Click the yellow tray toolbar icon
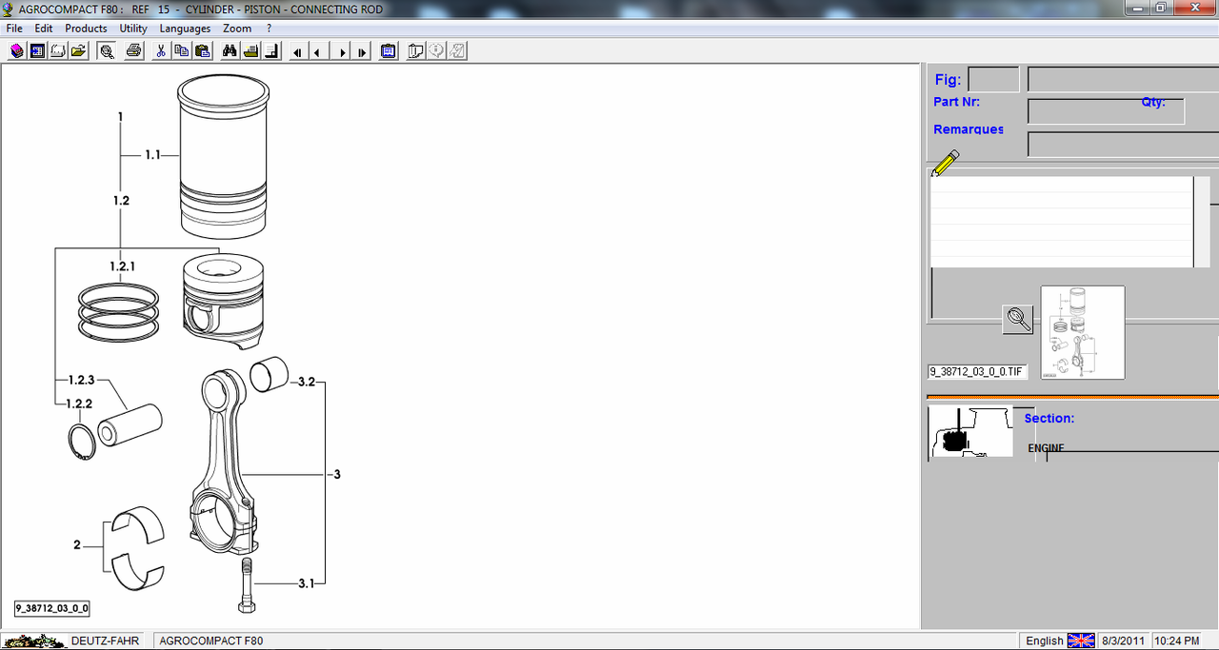The image size is (1219, 650). click(250, 51)
